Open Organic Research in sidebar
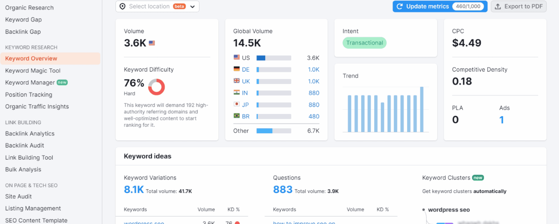This screenshot has height=224, width=559. [29, 8]
